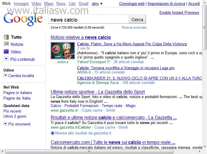Open Ultime notizie sportive Gazzetta result
The width and height of the screenshot is (207, 154).
[x=98, y=92]
